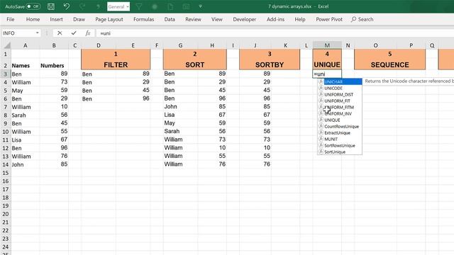Switch to the Page Layout tab

(x=109, y=19)
